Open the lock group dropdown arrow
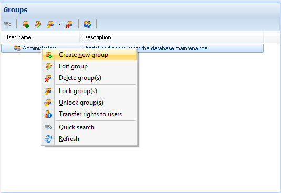The image size is (281, 193). click(x=59, y=24)
